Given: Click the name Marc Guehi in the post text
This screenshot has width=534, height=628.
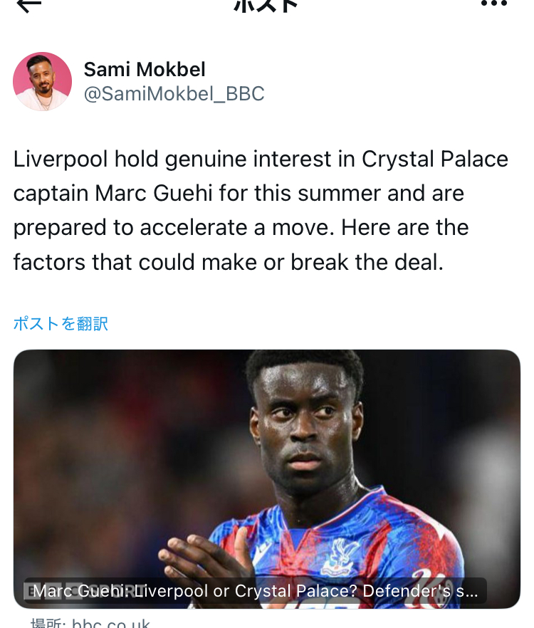Looking at the screenshot, I should pyautogui.click(x=154, y=194).
